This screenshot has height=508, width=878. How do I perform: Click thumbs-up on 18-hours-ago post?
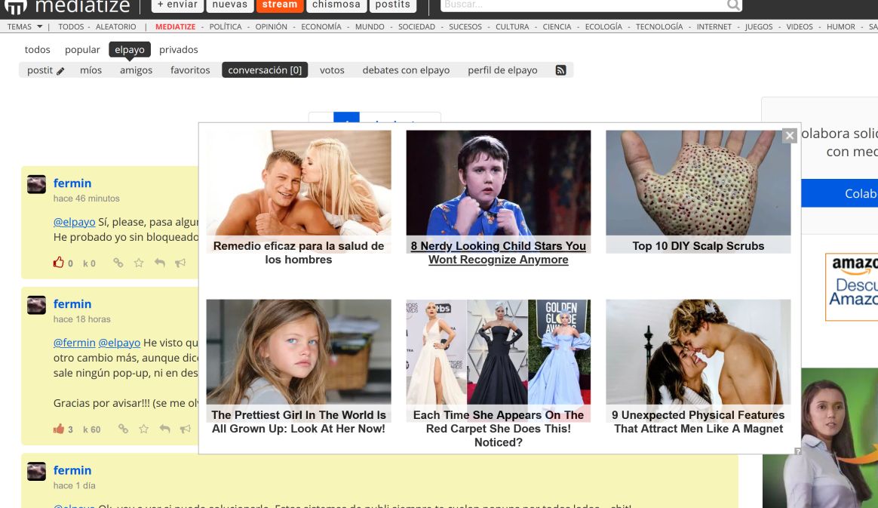(x=59, y=429)
